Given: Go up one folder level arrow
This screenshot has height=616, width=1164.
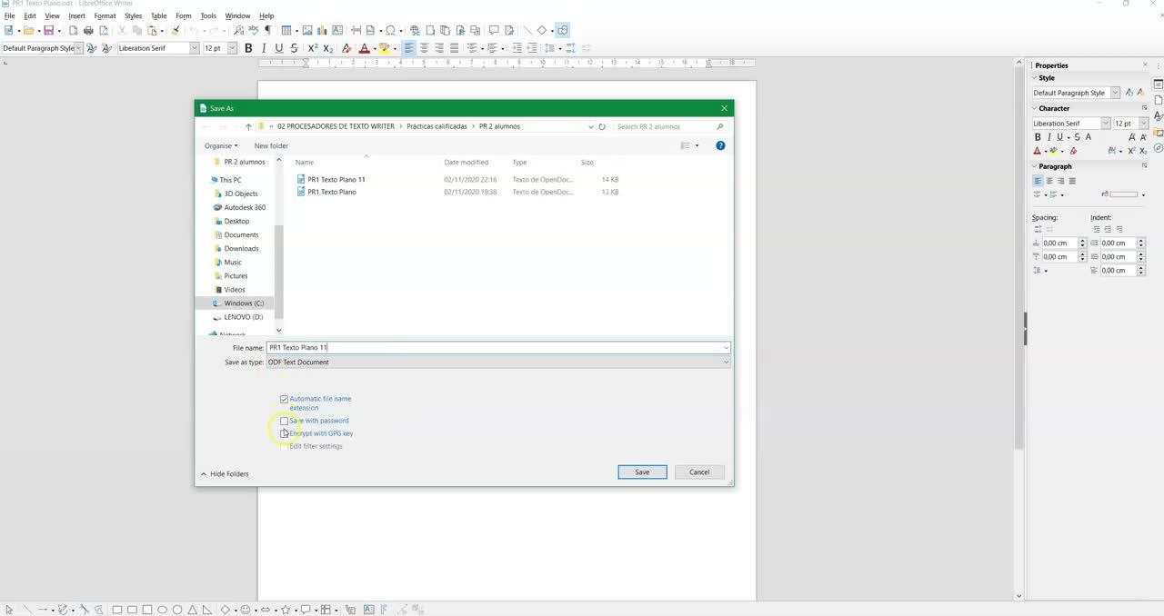Looking at the screenshot, I should (x=248, y=127).
